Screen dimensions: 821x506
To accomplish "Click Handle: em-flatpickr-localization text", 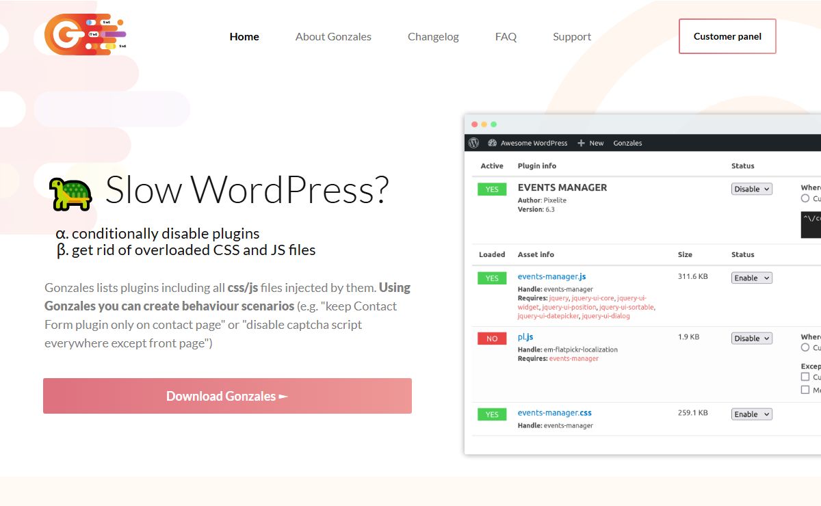I will (567, 349).
